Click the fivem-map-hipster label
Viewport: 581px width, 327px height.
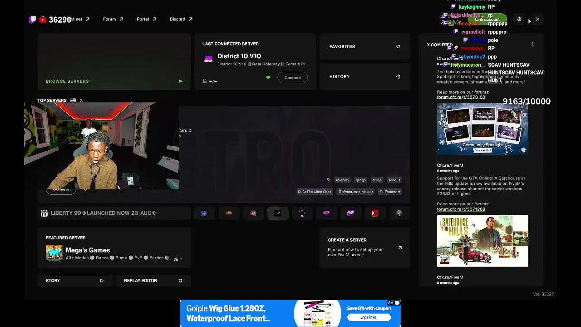[355, 192]
